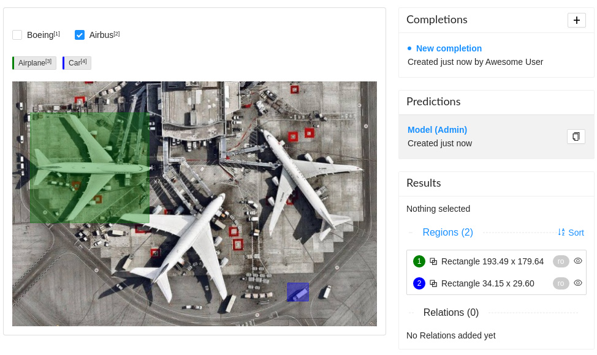Click blue number 2 region badge
Viewport: 597px width, 355px height.
[x=419, y=283]
